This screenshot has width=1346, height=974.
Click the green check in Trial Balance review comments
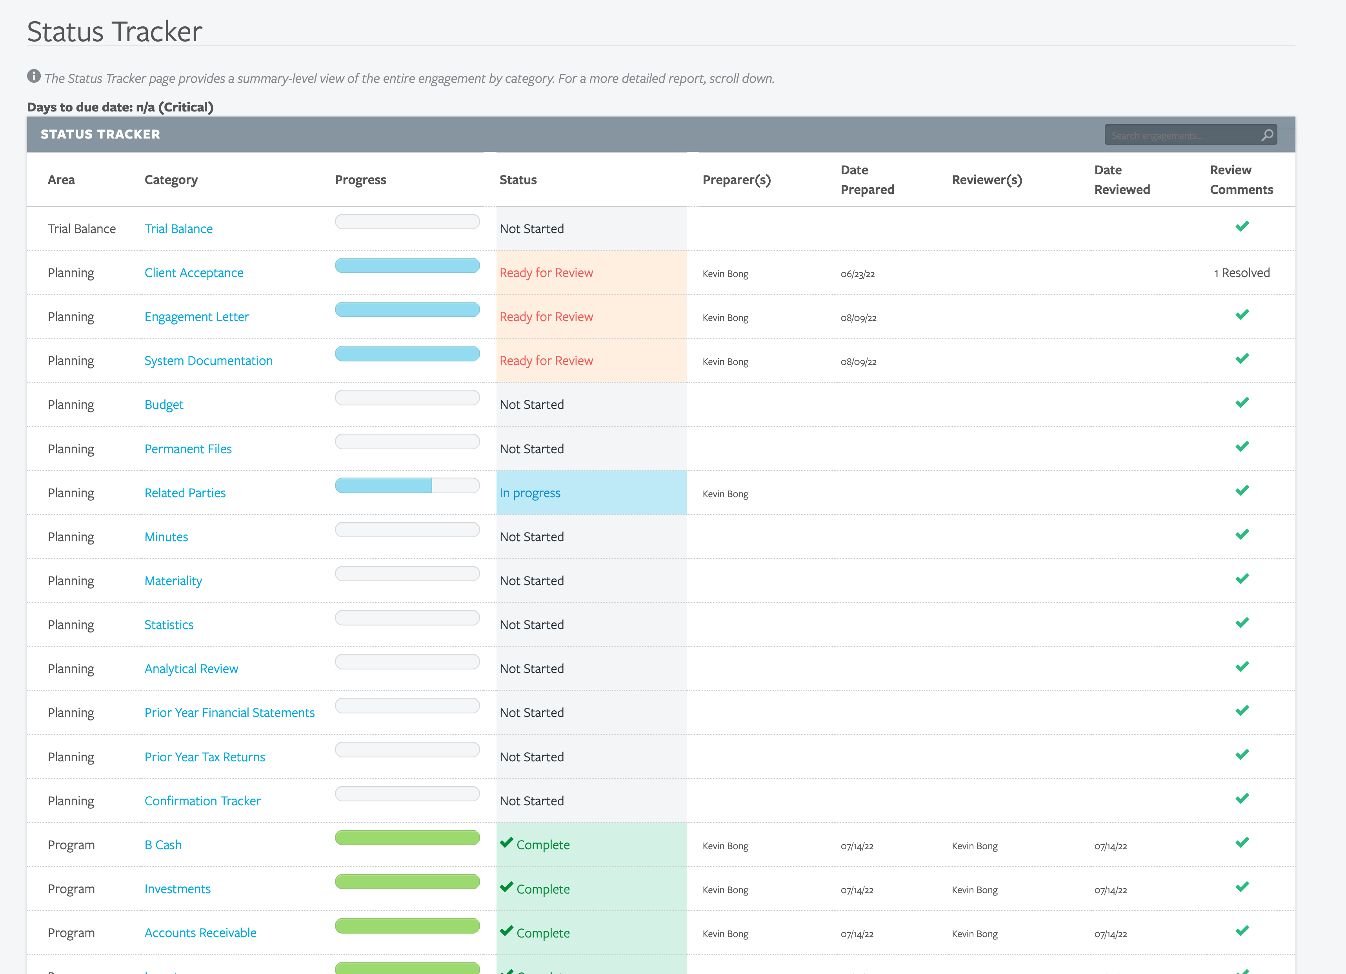(x=1242, y=226)
